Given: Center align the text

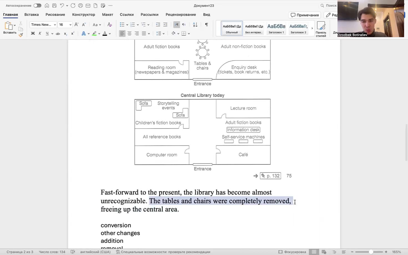Looking at the screenshot, I should [129, 34].
